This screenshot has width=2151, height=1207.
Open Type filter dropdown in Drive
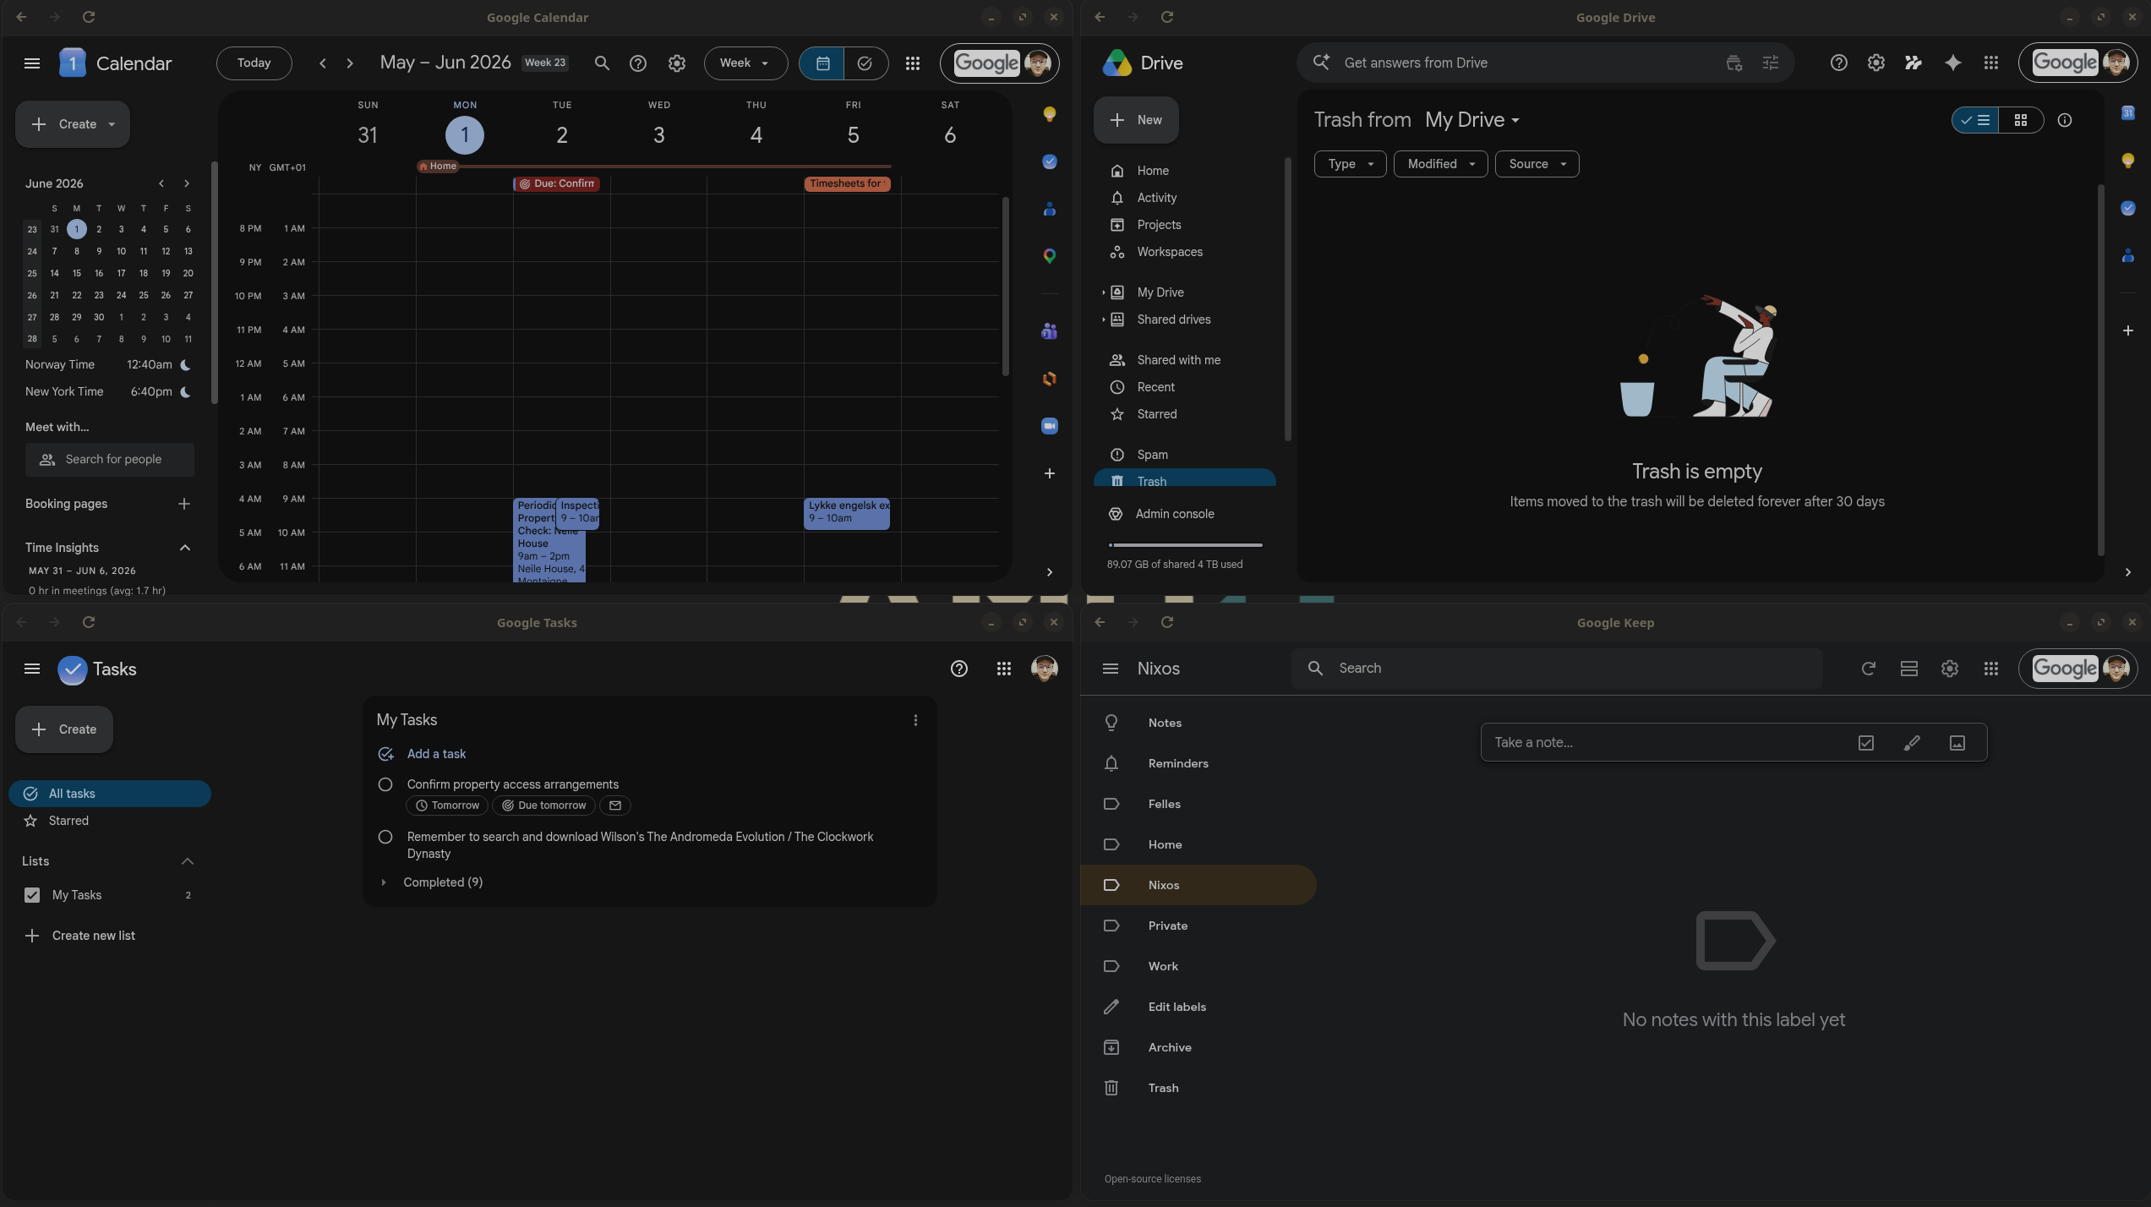coord(1350,164)
